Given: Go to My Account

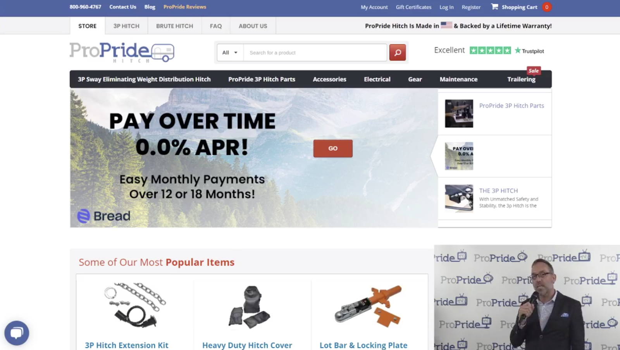Looking at the screenshot, I should (374, 7).
